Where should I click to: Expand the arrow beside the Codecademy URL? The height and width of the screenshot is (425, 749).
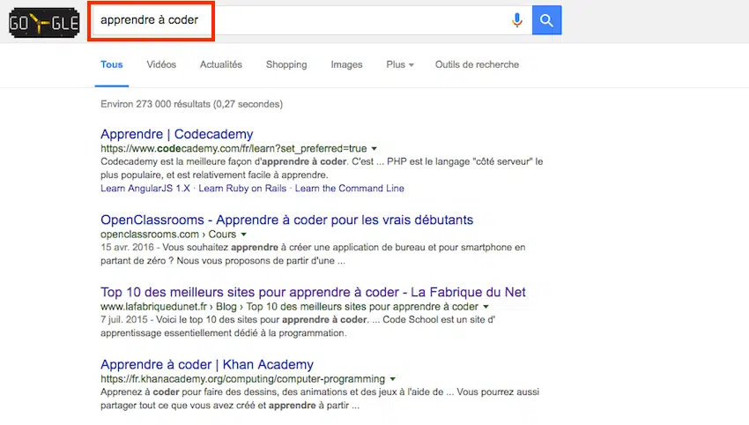(374, 149)
